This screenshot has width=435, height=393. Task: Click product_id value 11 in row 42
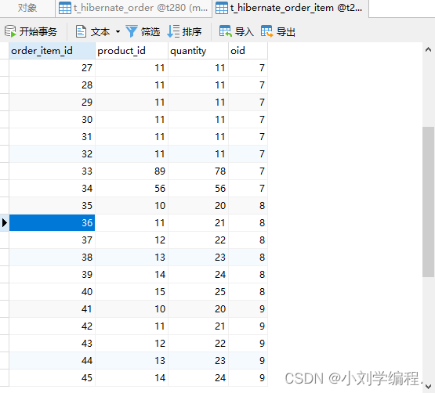pyautogui.click(x=160, y=326)
